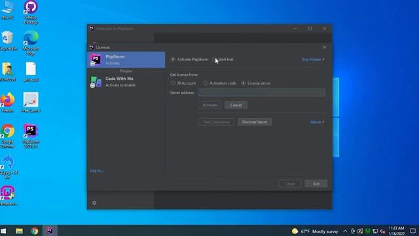Select Firefox desktop shortcut
Viewport: 419px width, 236px height.
pyautogui.click(x=7, y=102)
